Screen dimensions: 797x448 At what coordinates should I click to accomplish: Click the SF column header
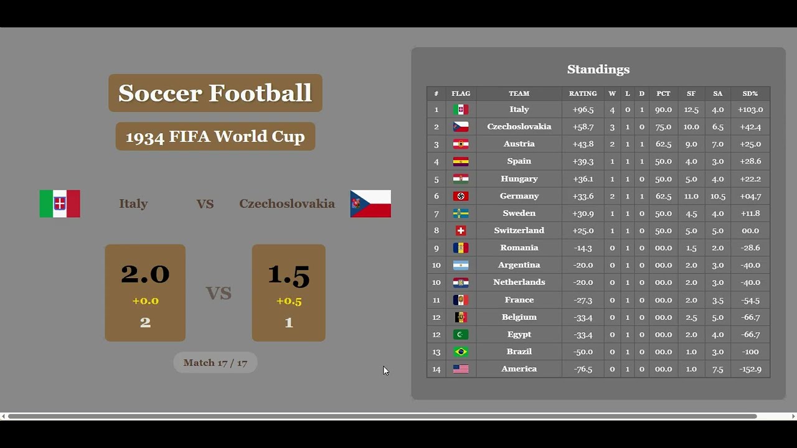click(691, 93)
